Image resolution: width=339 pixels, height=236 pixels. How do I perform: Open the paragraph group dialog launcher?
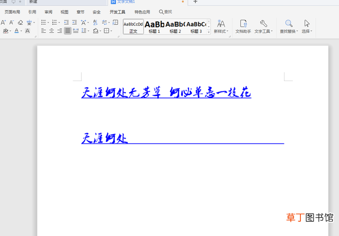click(118, 37)
